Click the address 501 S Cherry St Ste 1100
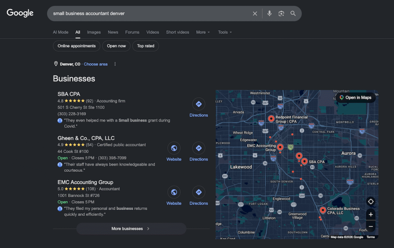394x248 pixels. coord(81,107)
